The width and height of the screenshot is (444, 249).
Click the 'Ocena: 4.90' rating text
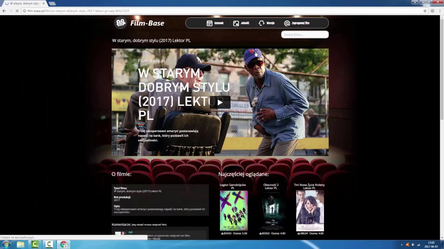[x=278, y=233]
